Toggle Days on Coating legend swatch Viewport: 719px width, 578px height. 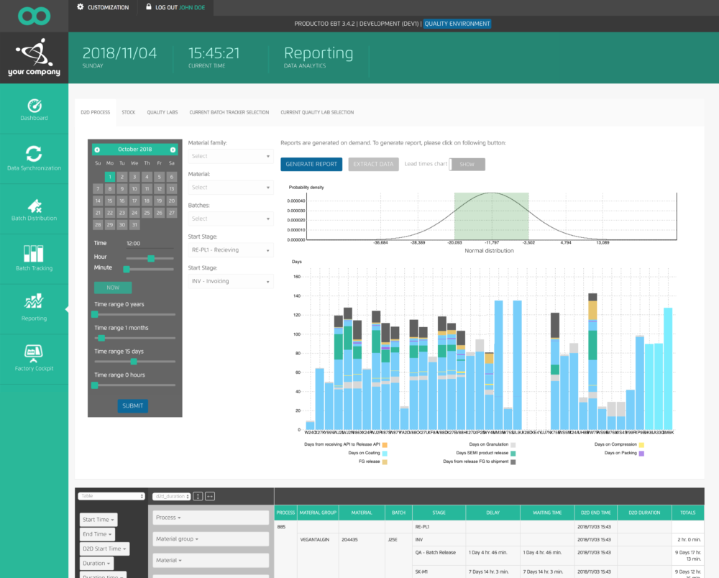click(x=385, y=454)
